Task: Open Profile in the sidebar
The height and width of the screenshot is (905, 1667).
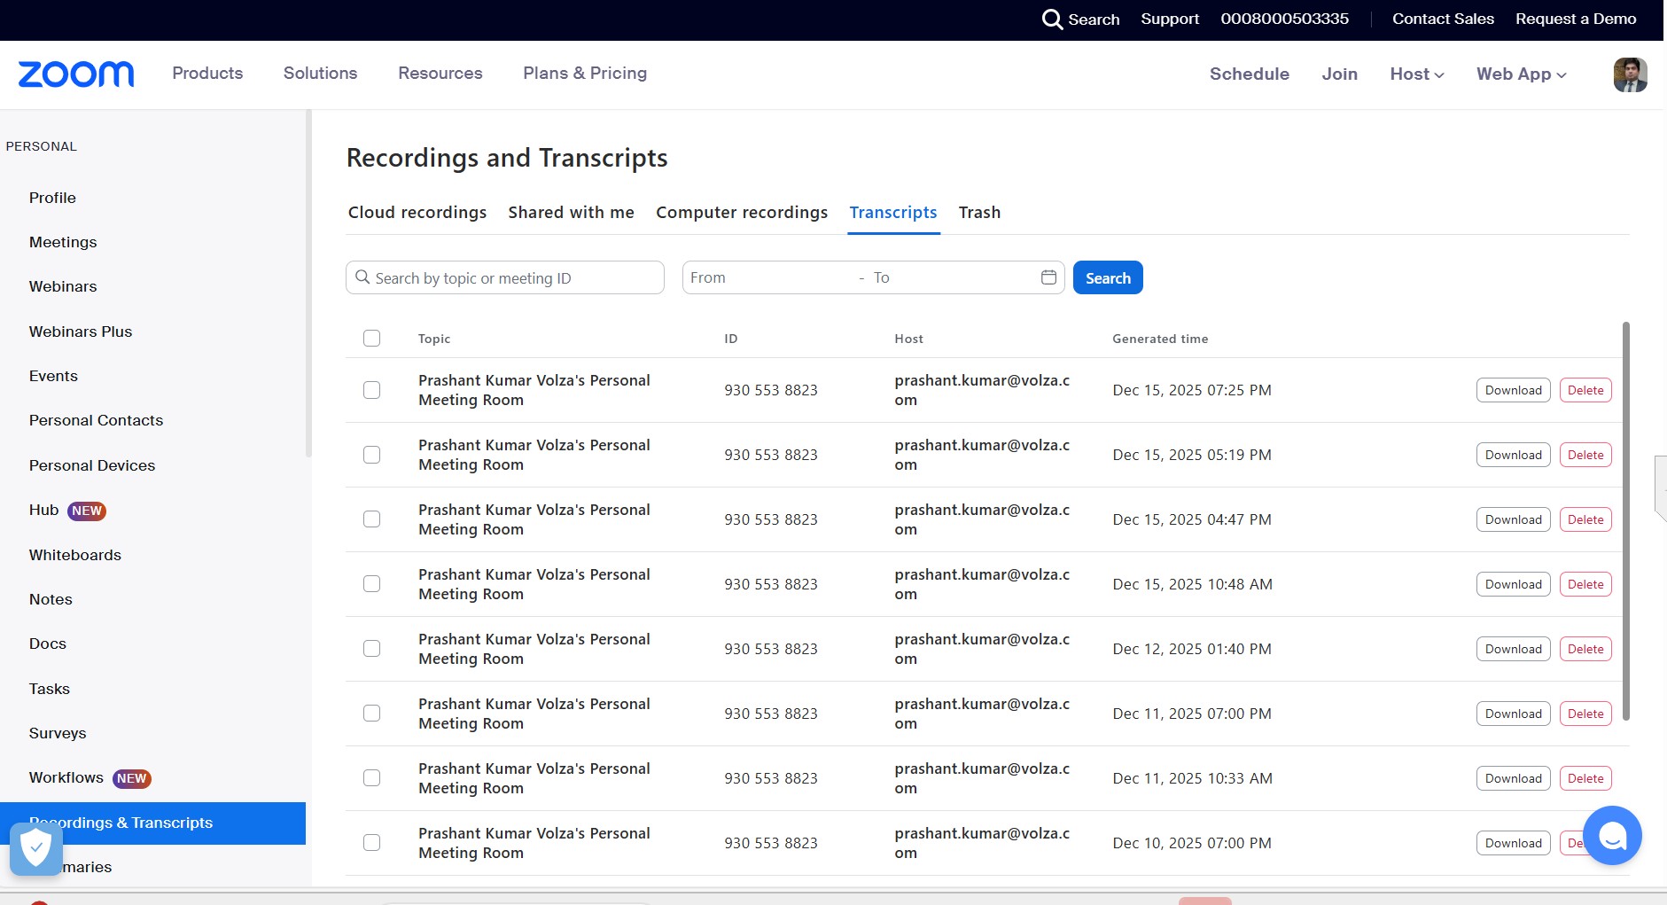Action: (52, 198)
